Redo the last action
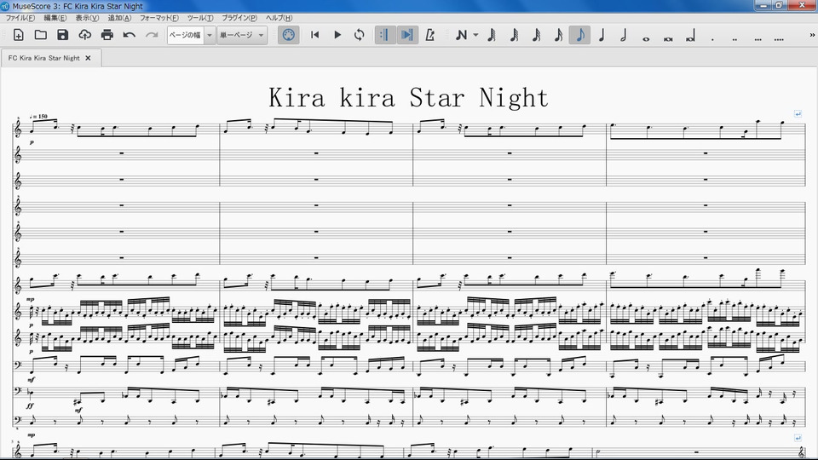Screen dimensions: 818x460 (x=152, y=35)
